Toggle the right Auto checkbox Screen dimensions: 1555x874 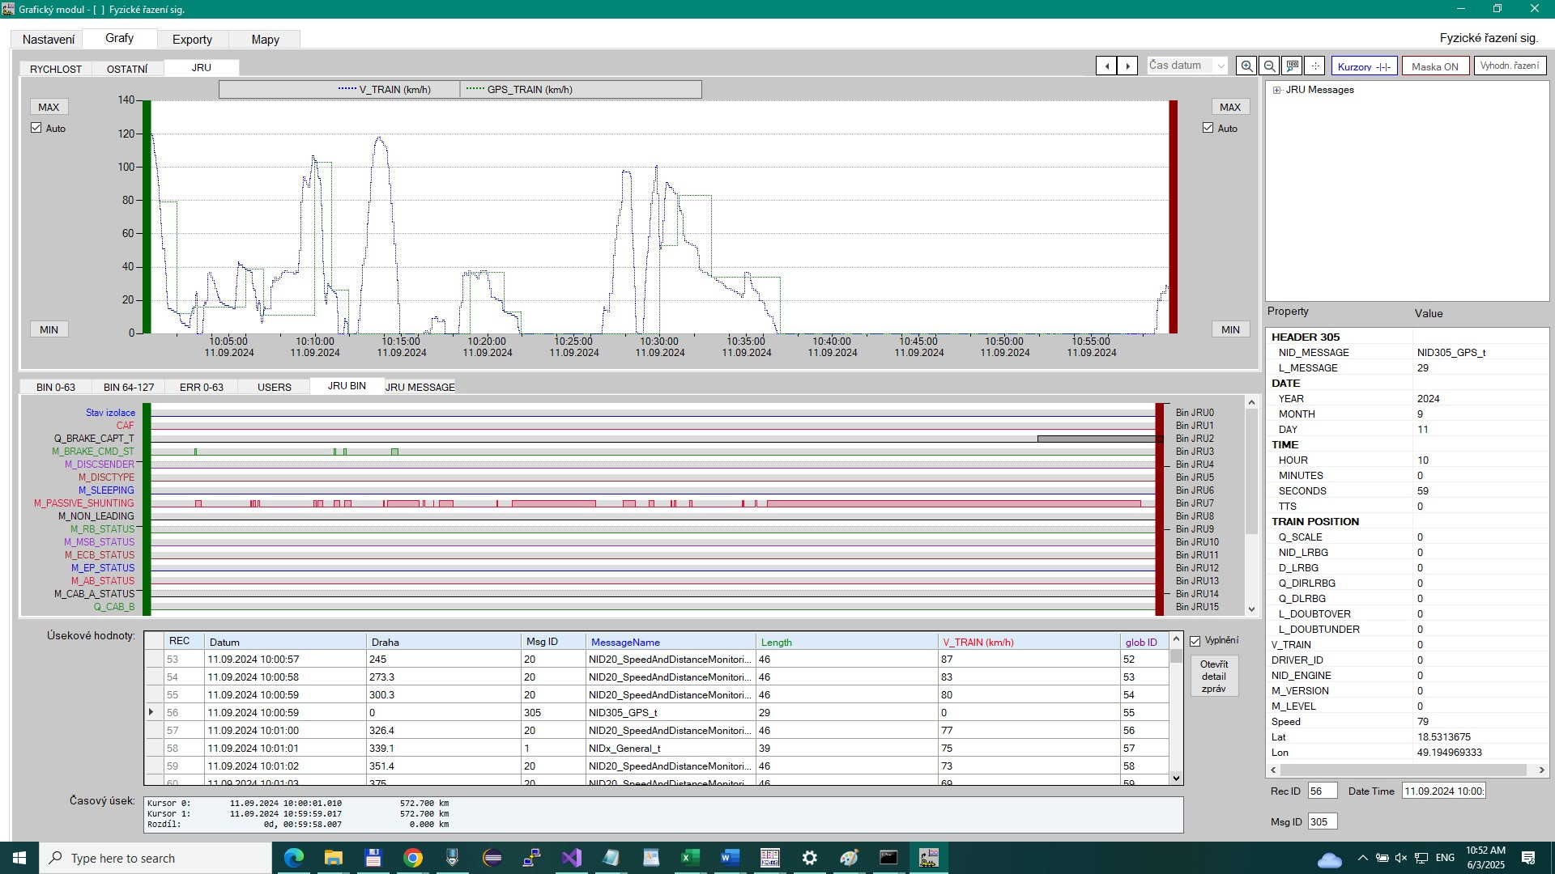[x=1208, y=128]
